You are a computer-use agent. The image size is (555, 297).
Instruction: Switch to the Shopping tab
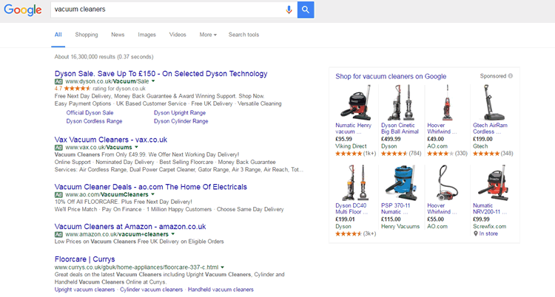click(x=87, y=35)
